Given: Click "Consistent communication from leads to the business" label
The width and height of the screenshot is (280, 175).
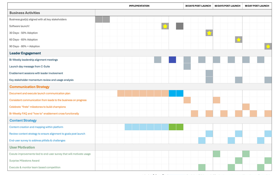Looking at the screenshot, I should pyautogui.click(x=48, y=100).
